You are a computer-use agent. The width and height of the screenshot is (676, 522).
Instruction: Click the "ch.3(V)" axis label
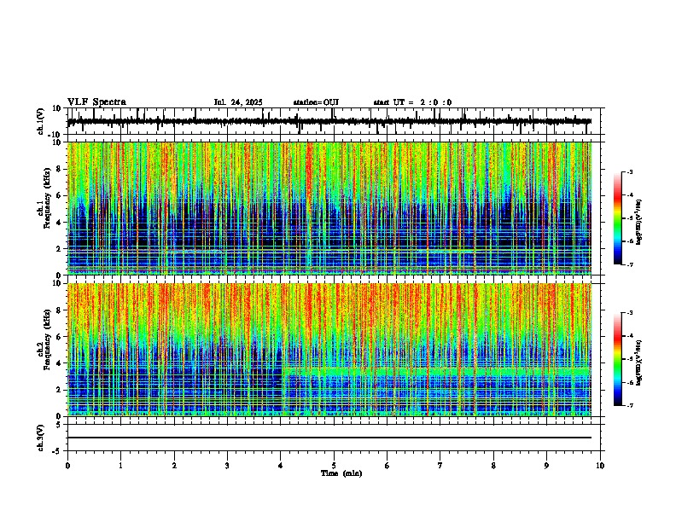pos(40,438)
